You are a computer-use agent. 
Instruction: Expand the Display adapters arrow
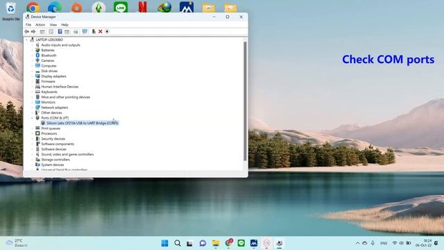[33, 76]
